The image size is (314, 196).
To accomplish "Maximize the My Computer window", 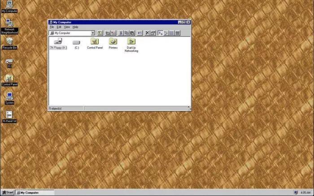I will coord(183,22).
